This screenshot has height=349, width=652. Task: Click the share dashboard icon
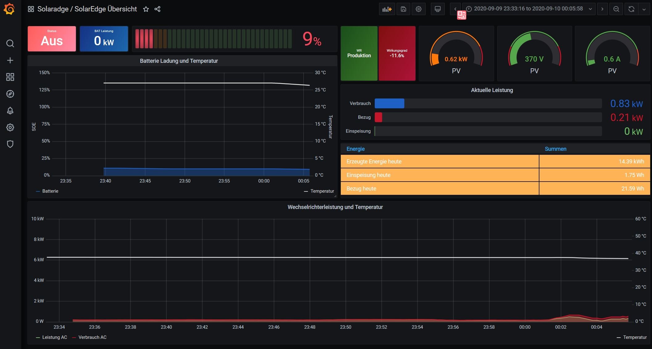tap(157, 9)
